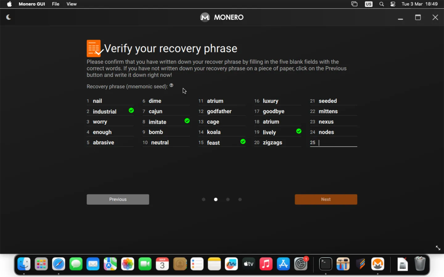
Task: Click the second wizard page dot
Action: 216,199
